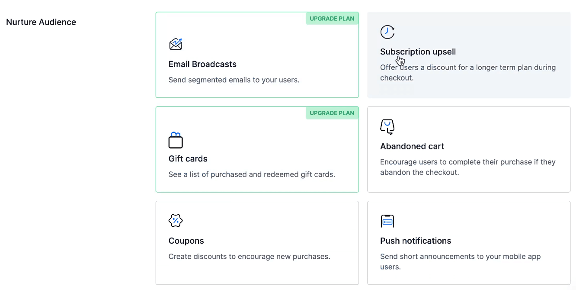Click Upgrade Plan badge on Gift cards
Viewport: 576px width, 290px height.
[332, 113]
